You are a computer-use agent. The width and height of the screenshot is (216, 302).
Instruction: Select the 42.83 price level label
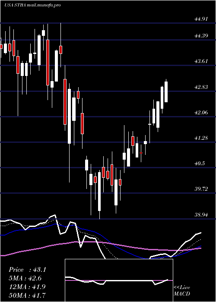[201, 87]
